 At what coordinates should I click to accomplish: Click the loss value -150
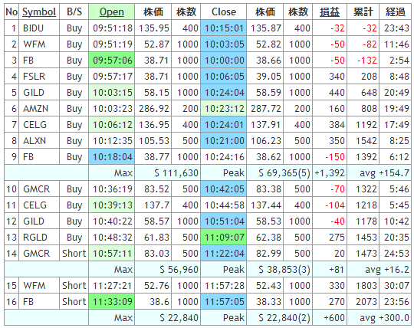335,157
